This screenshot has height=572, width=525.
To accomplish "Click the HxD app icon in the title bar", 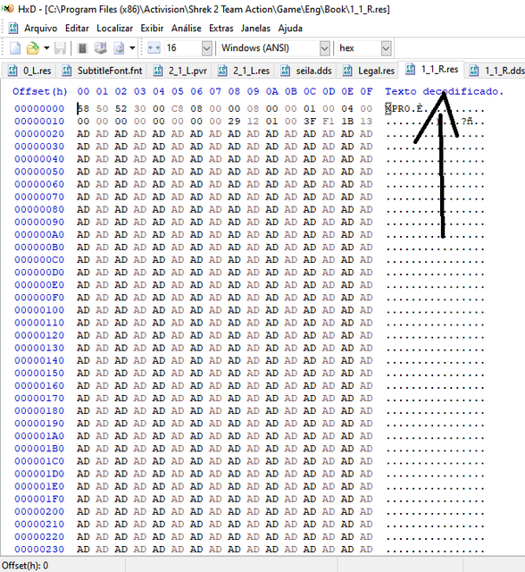I will [8, 9].
